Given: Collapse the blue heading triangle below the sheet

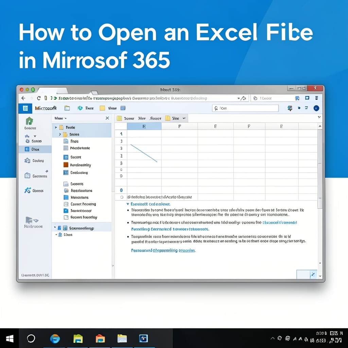Looking at the screenshot, I should pyautogui.click(x=128, y=204).
